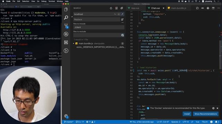This screenshot has width=222, height=124.
Task: Open Spotlight search in menu bar
Action: [215, 1]
